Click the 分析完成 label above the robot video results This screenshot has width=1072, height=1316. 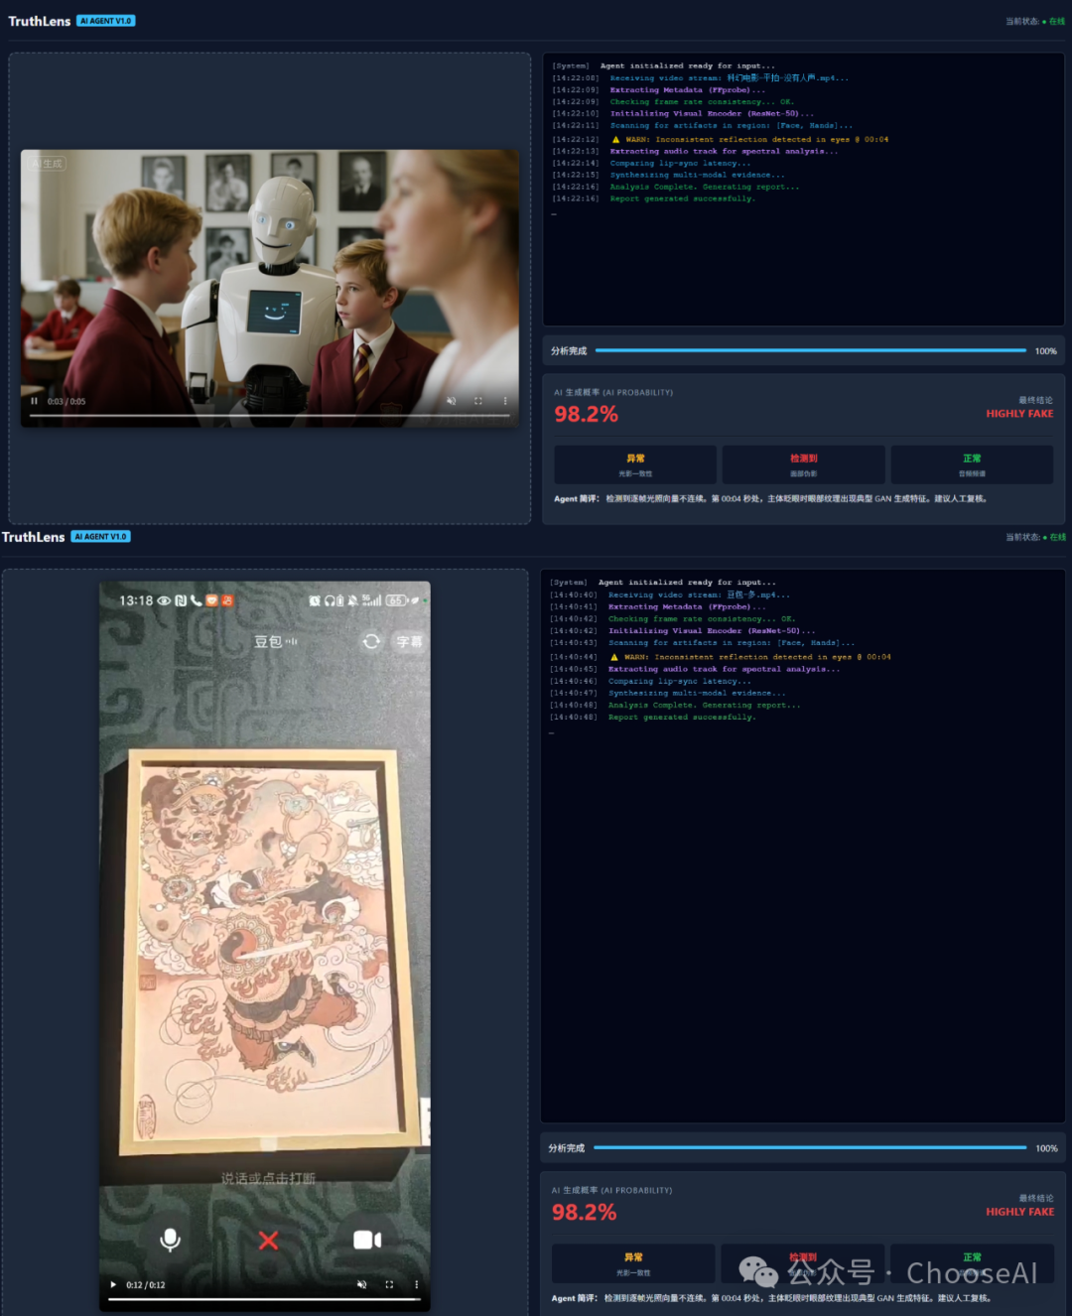[x=570, y=350]
